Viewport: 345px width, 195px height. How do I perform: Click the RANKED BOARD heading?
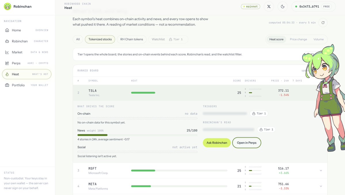point(88,71)
